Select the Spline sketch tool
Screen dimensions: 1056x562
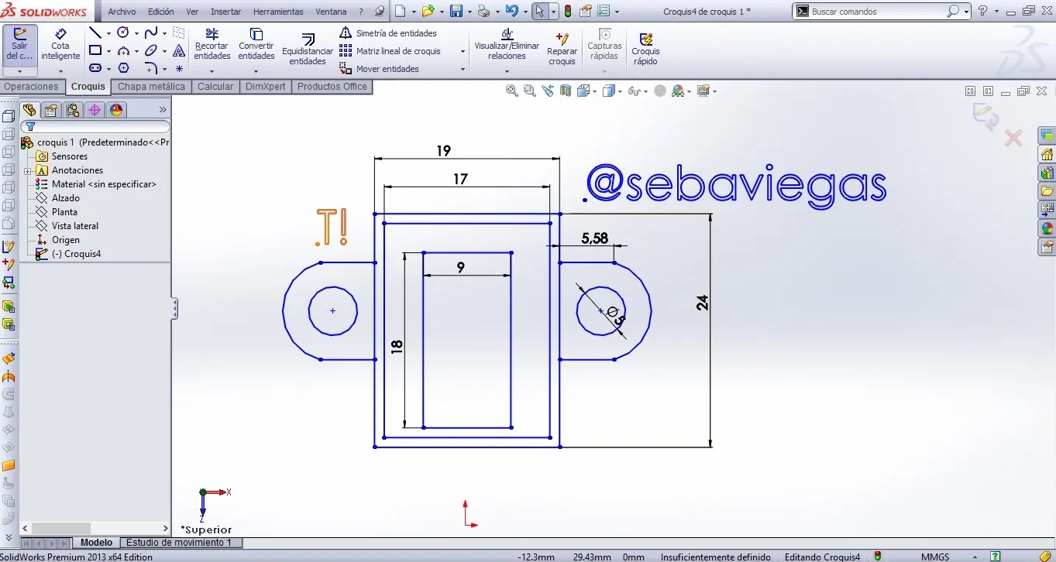151,33
